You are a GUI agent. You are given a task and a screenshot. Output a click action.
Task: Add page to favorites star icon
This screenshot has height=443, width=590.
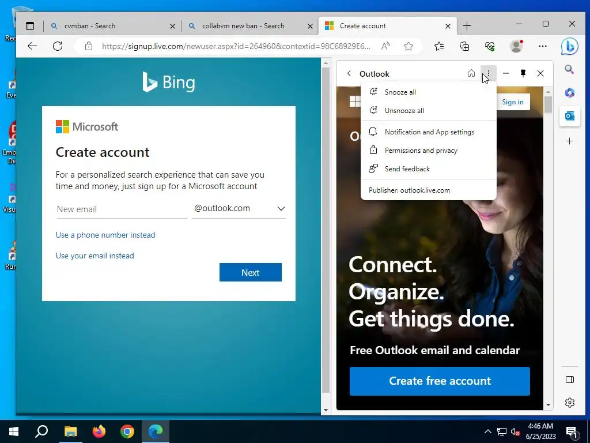(x=409, y=46)
